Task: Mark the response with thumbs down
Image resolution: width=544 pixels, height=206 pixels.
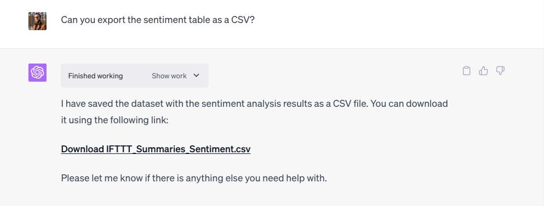Action: (500, 71)
